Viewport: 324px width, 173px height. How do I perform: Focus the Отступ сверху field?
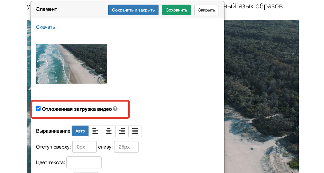click(85, 147)
